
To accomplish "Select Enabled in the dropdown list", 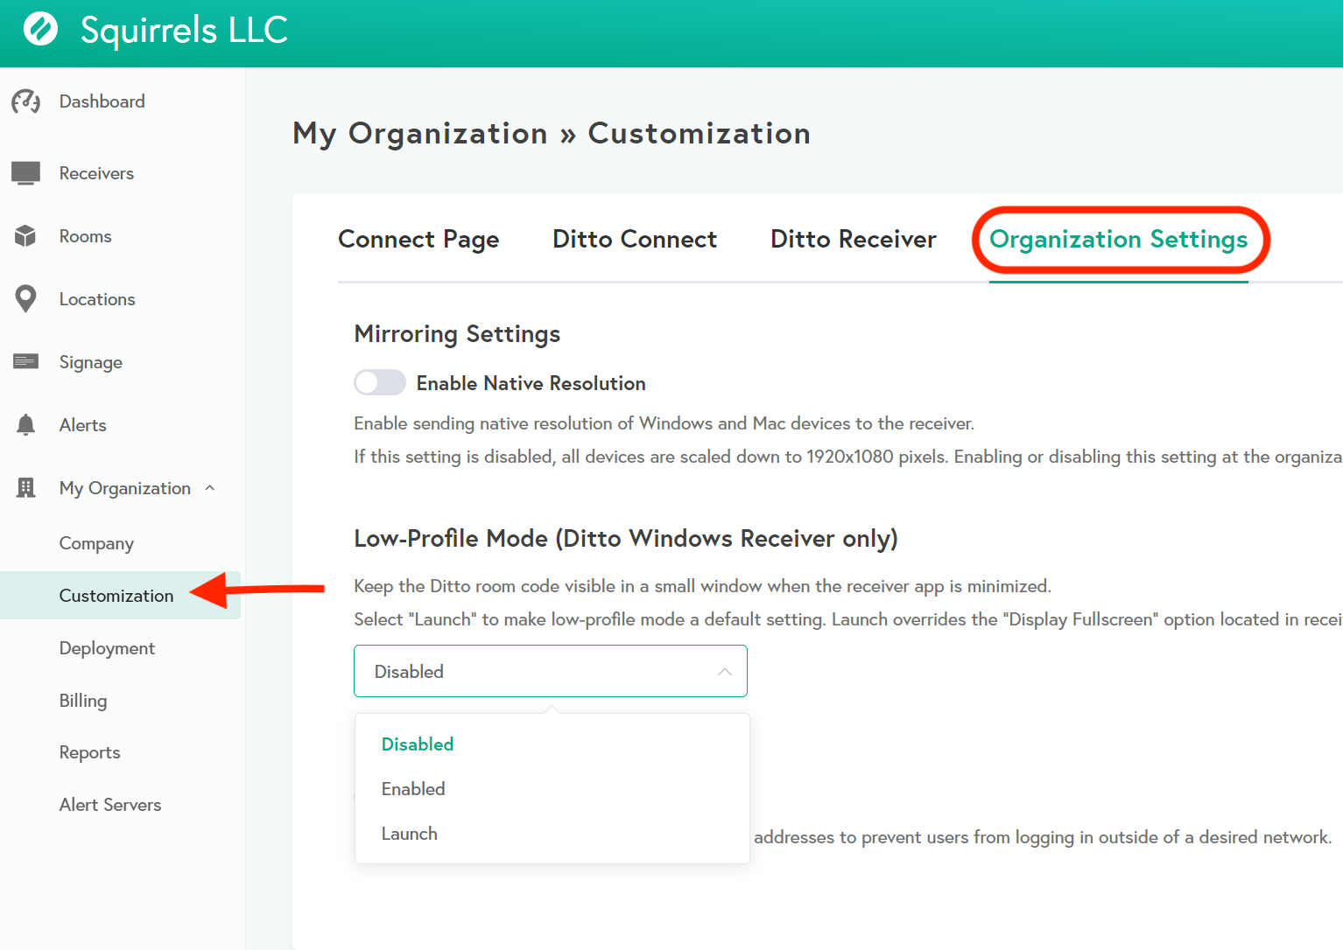I will (413, 789).
